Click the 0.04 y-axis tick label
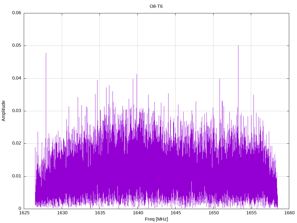This screenshot has width=297, height=223. point(17,78)
